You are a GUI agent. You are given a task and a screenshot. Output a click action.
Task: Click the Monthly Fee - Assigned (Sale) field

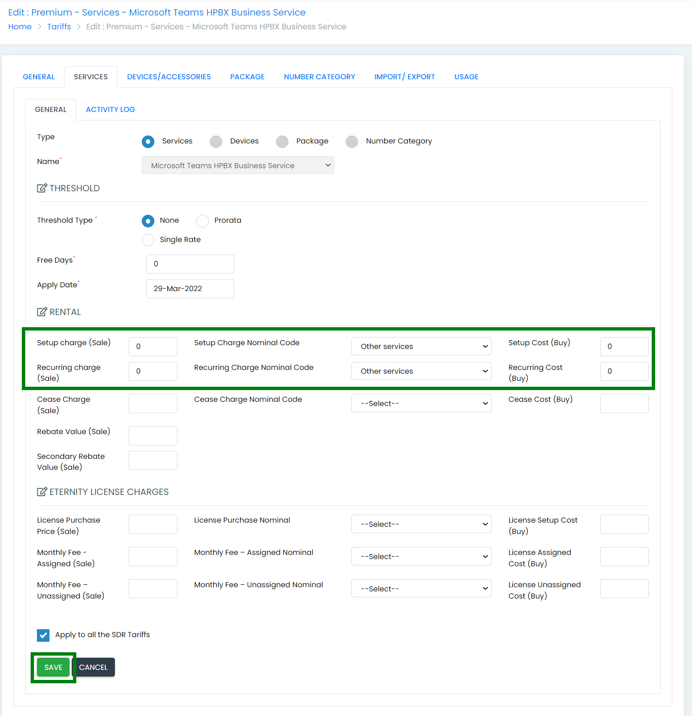pyautogui.click(x=153, y=557)
